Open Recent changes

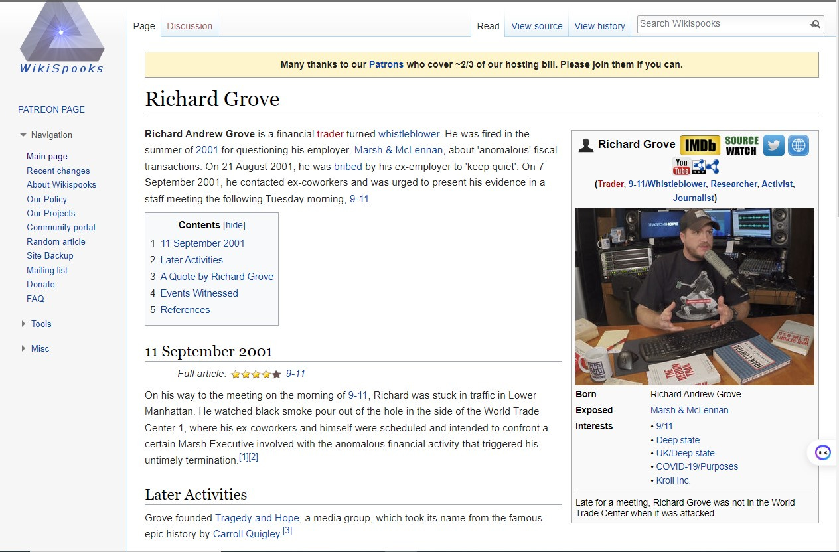58,171
